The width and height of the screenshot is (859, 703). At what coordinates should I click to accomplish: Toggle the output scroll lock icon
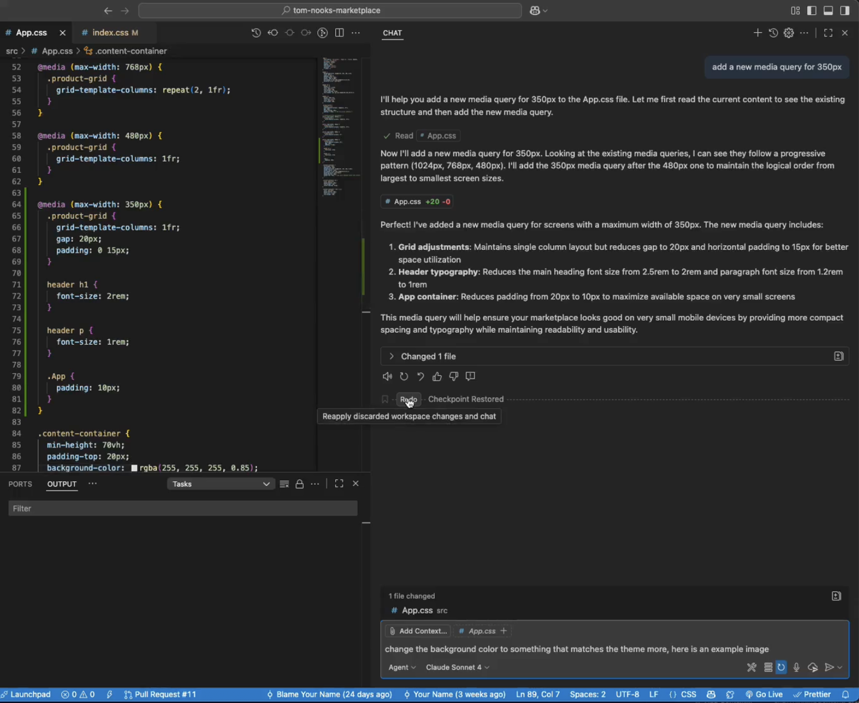[x=299, y=484]
